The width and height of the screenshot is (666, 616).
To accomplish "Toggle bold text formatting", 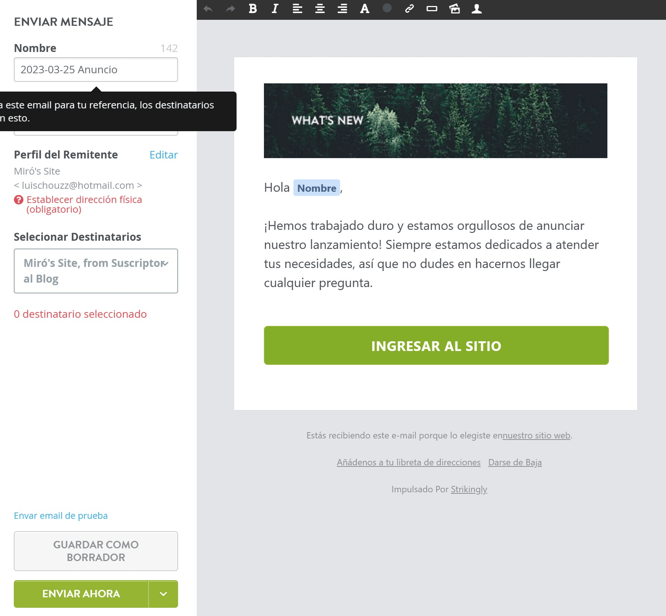I will (253, 9).
